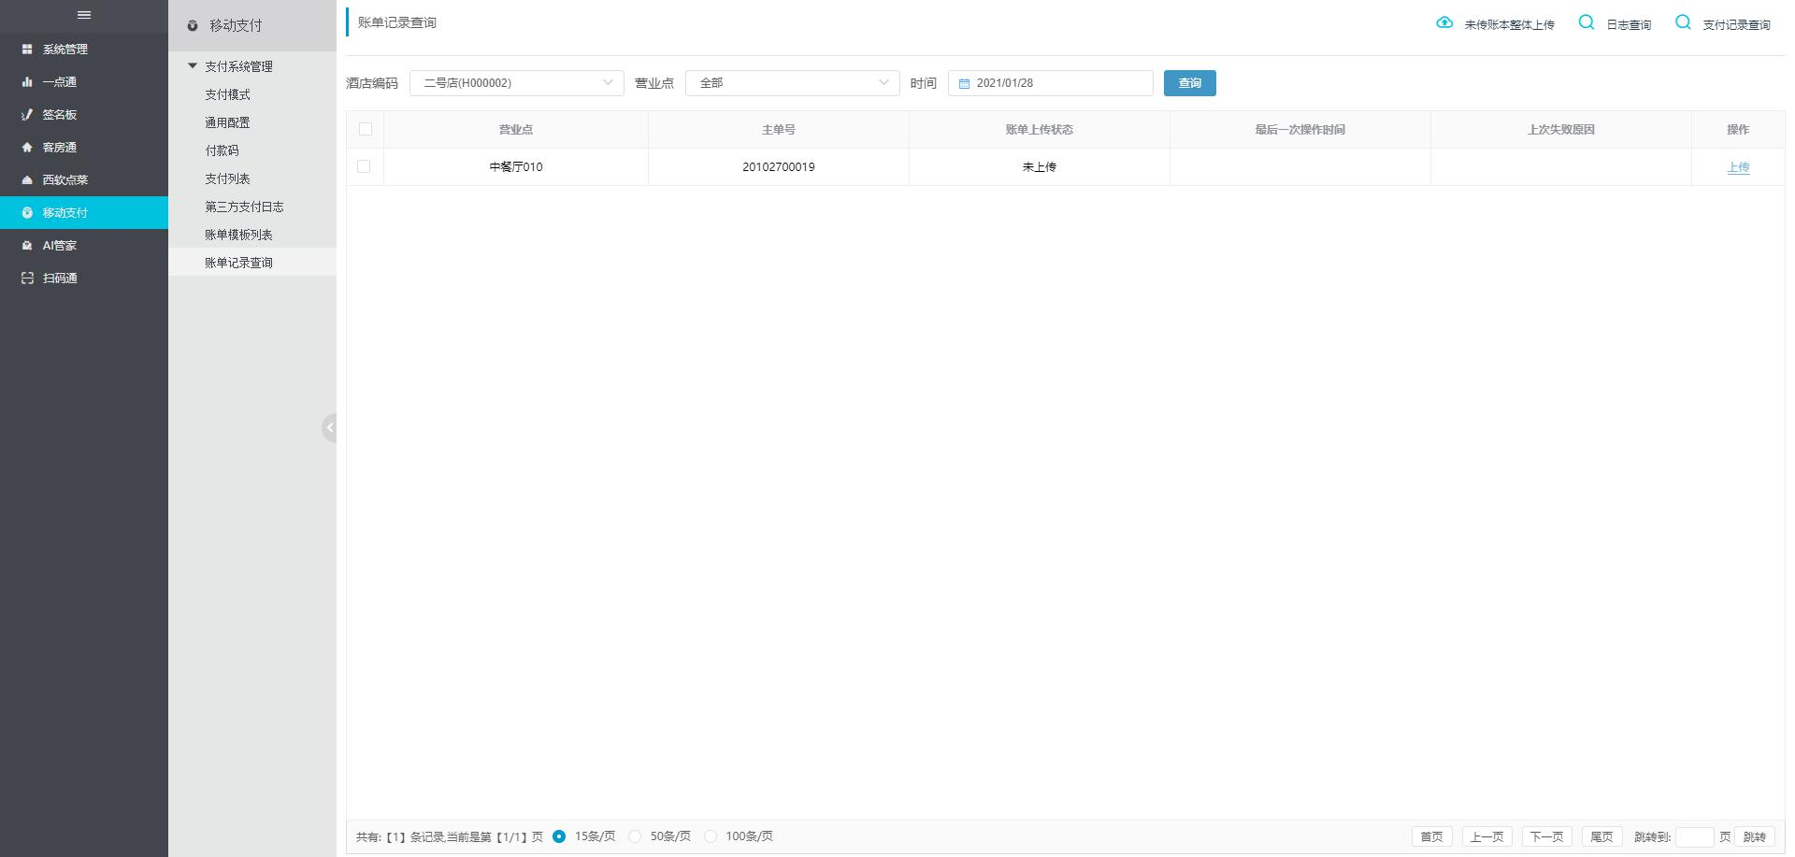Click the 支付记录查询 magnifier icon
This screenshot has width=1795, height=857.
coord(1683,22)
